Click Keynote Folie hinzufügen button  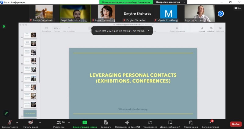tap(69, 29)
